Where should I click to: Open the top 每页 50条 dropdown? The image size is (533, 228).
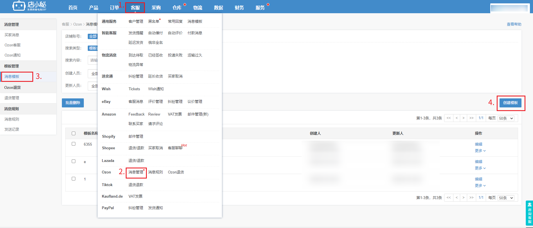coord(506,118)
